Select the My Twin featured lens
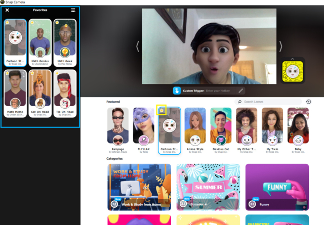Screen dimensions: 324x225 [272, 130]
